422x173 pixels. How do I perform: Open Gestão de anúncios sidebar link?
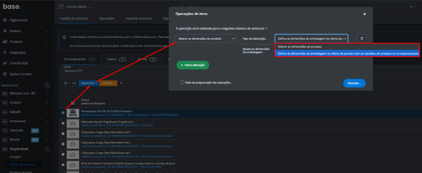click(x=22, y=164)
